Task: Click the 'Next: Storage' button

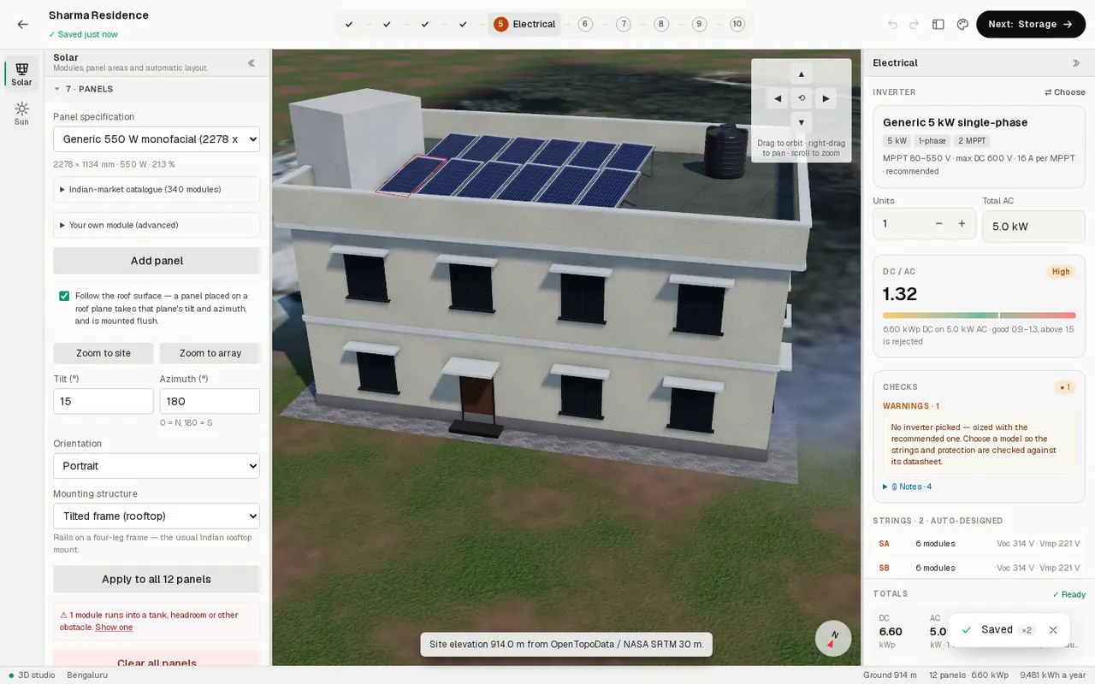Action: pyautogui.click(x=1031, y=25)
